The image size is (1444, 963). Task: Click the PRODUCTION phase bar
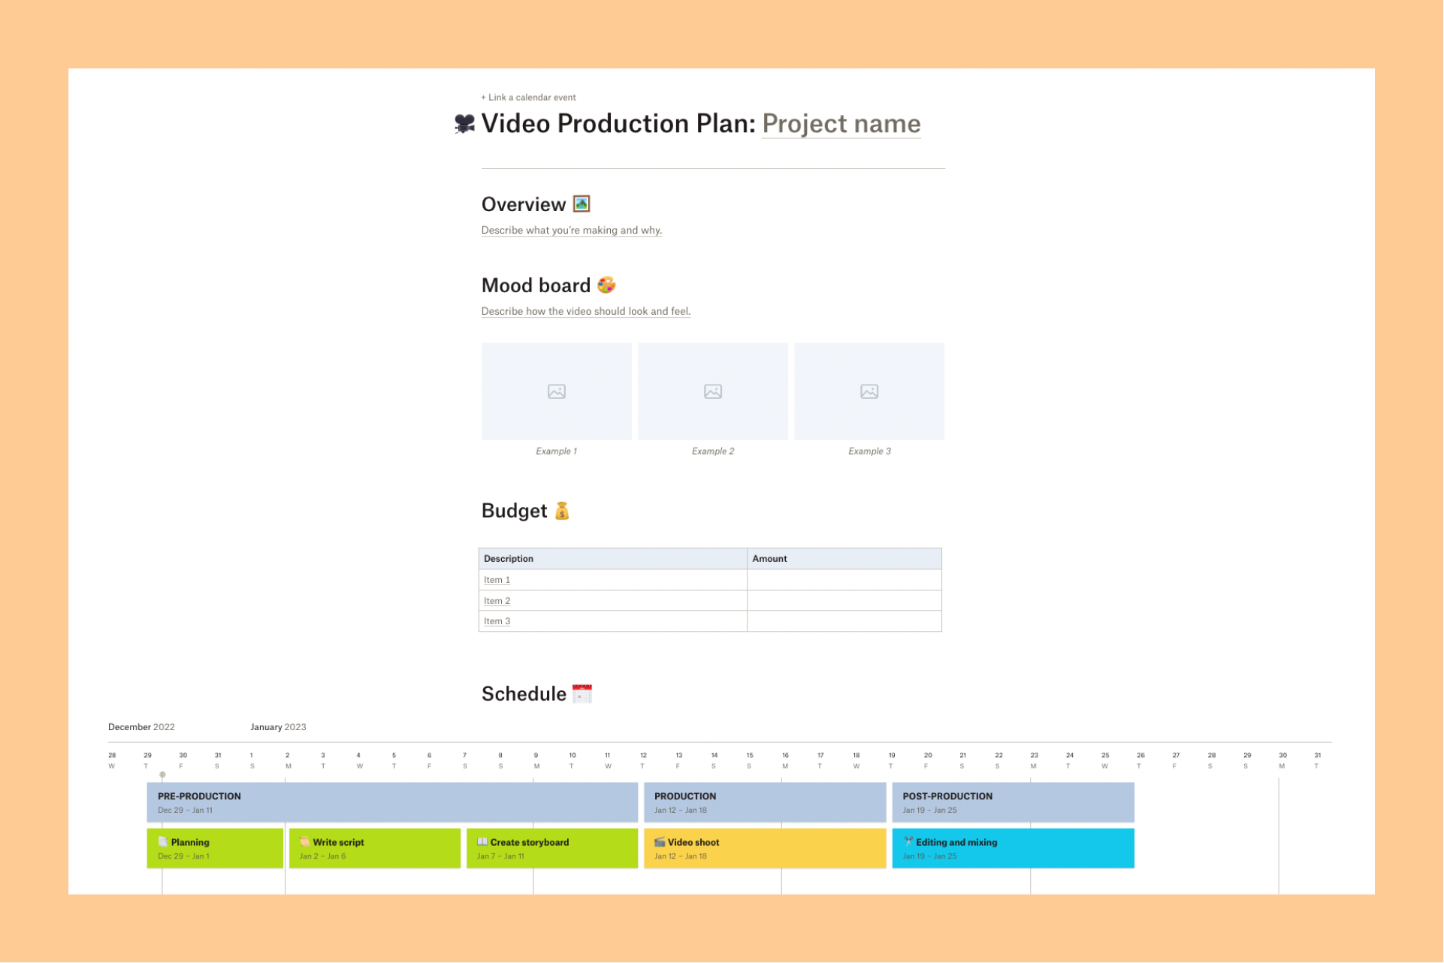point(766,803)
